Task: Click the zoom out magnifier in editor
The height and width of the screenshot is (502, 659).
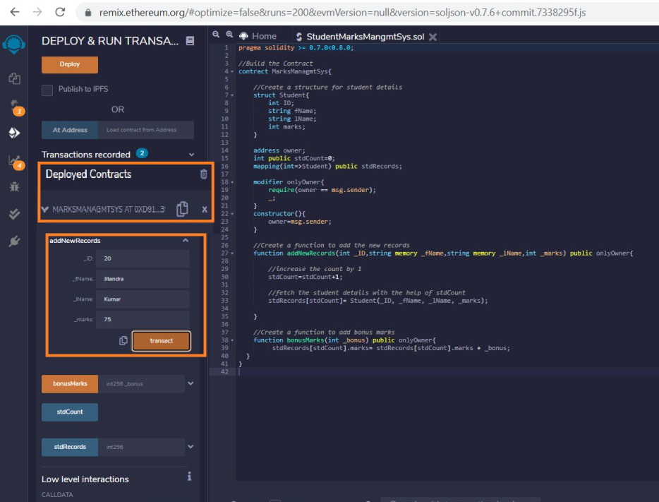Action: pos(217,35)
